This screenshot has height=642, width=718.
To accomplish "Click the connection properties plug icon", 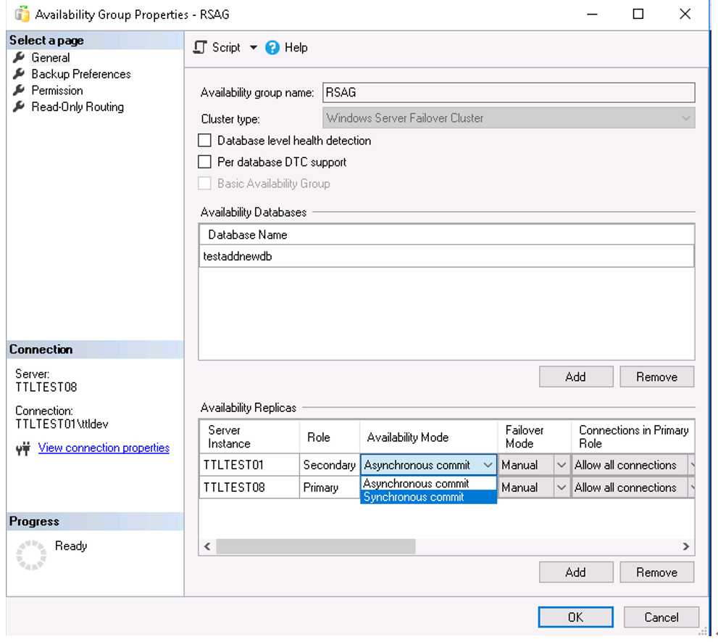I will tap(23, 448).
